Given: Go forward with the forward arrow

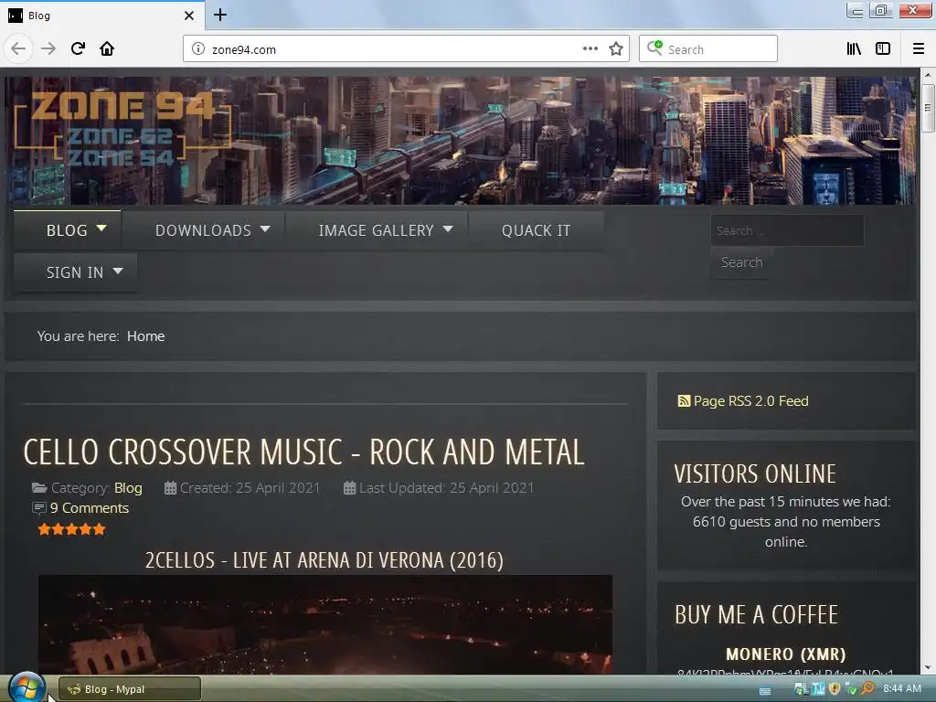Looking at the screenshot, I should 48,48.
